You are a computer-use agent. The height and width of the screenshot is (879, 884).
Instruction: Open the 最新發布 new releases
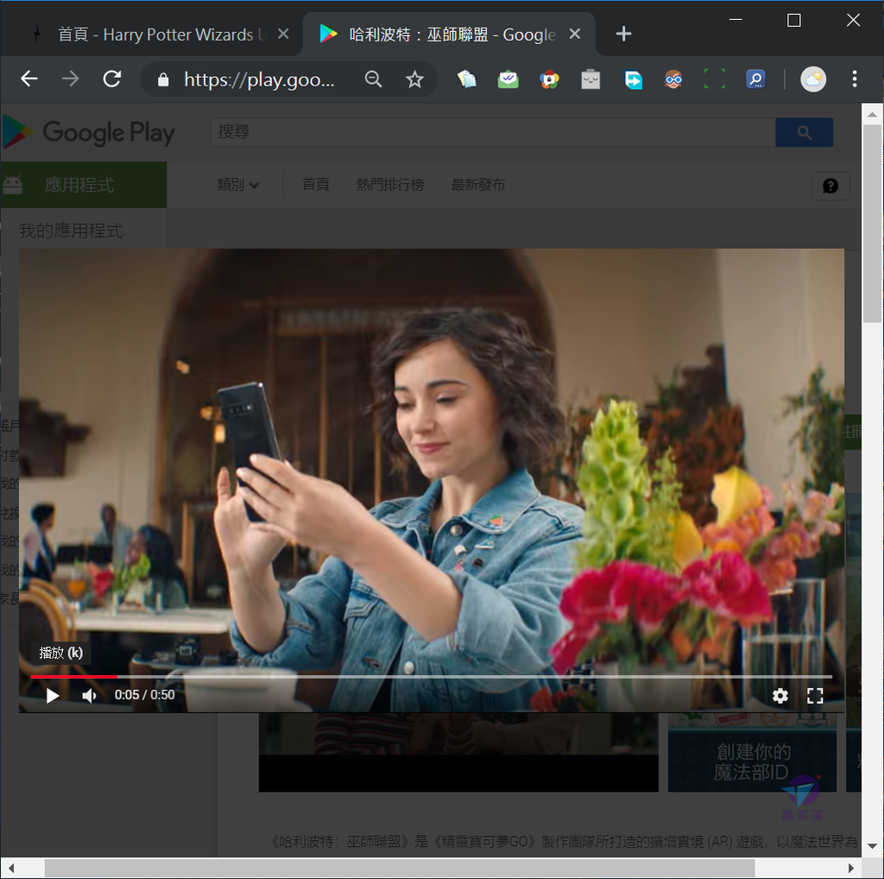478,185
